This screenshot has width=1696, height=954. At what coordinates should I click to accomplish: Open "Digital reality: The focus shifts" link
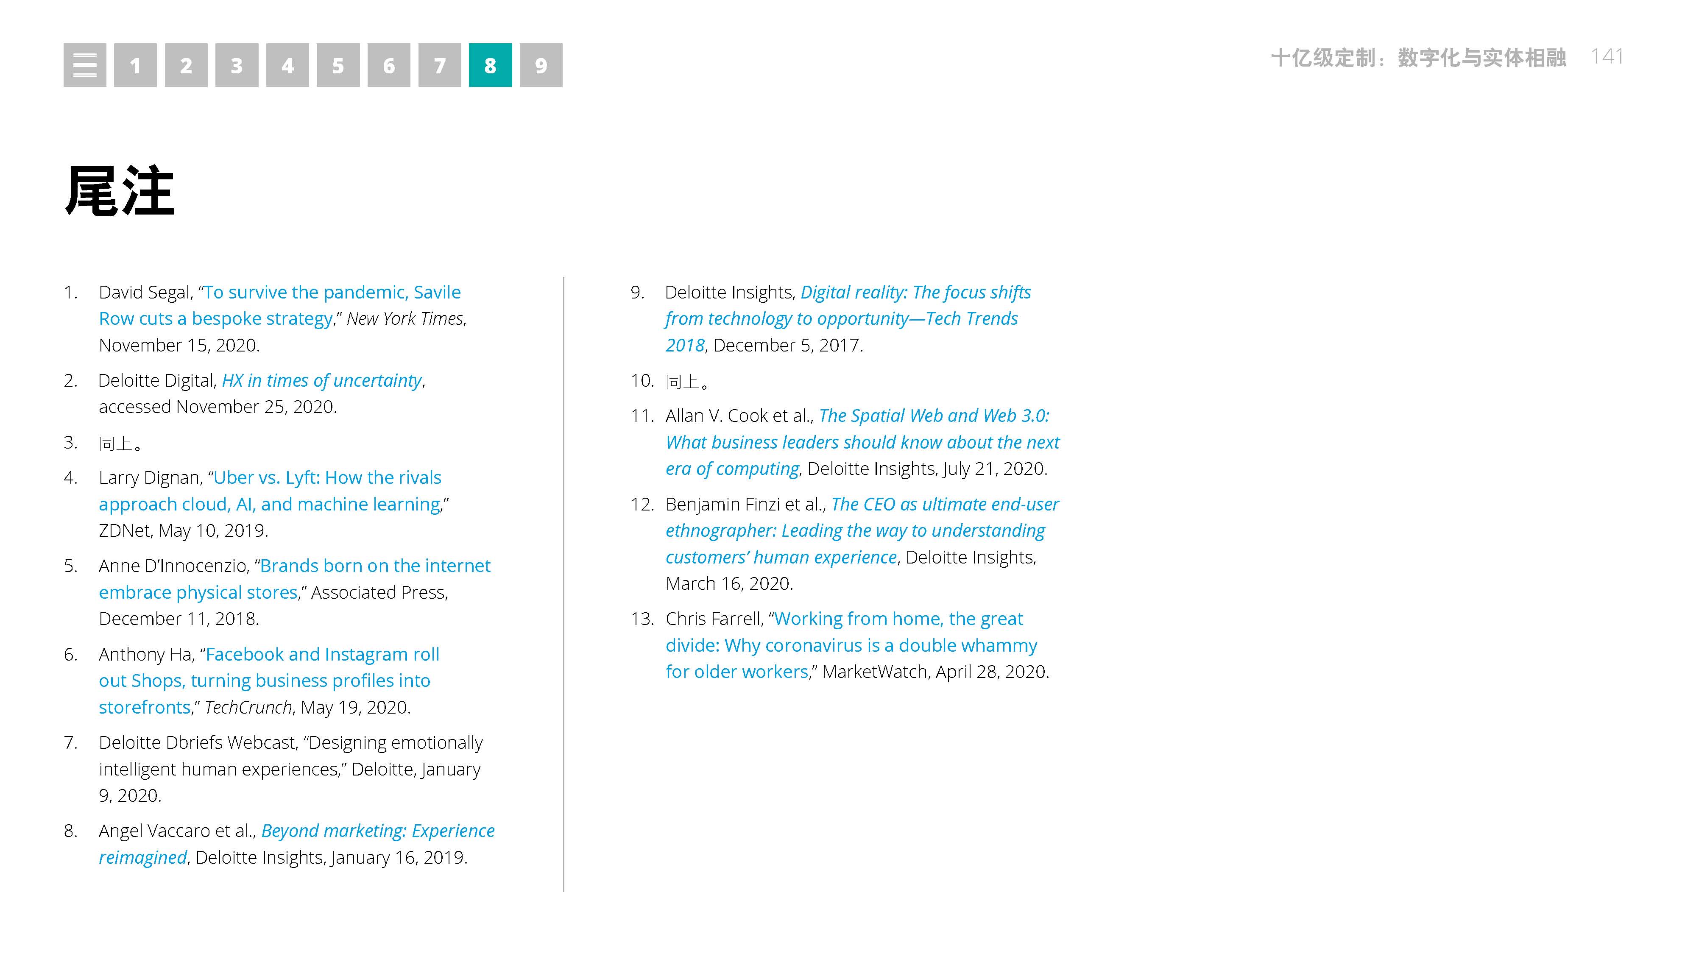tap(916, 292)
